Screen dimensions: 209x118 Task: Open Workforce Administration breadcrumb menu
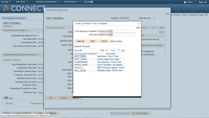47,2
